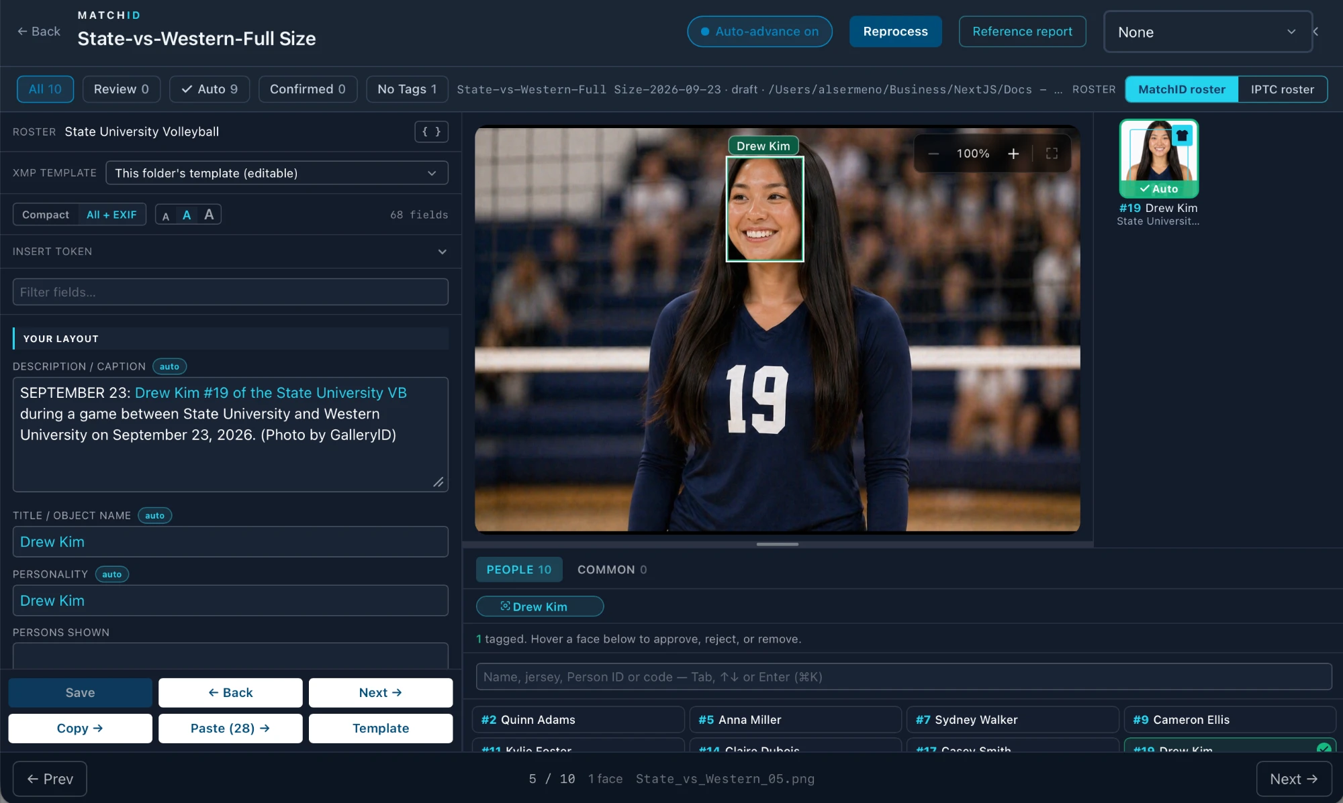Switch to Compact field view
The width and height of the screenshot is (1343, 803).
point(46,215)
